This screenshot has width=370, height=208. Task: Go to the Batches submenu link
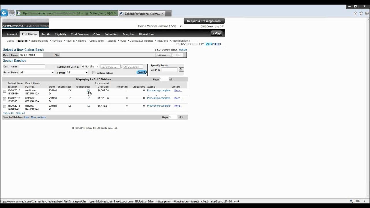(x=23, y=41)
